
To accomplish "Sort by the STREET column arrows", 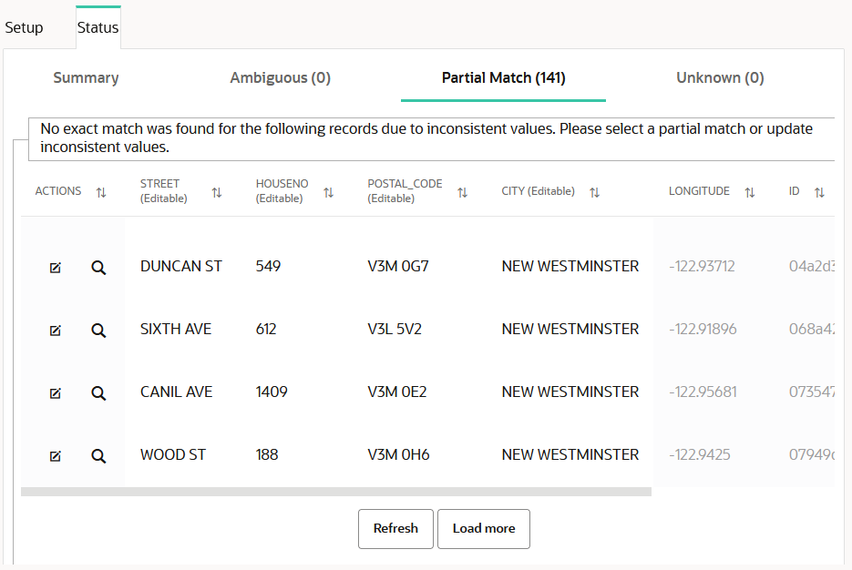I will [217, 192].
